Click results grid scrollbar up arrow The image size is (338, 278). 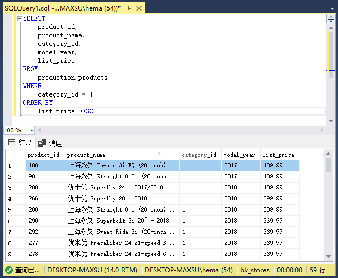328,154
